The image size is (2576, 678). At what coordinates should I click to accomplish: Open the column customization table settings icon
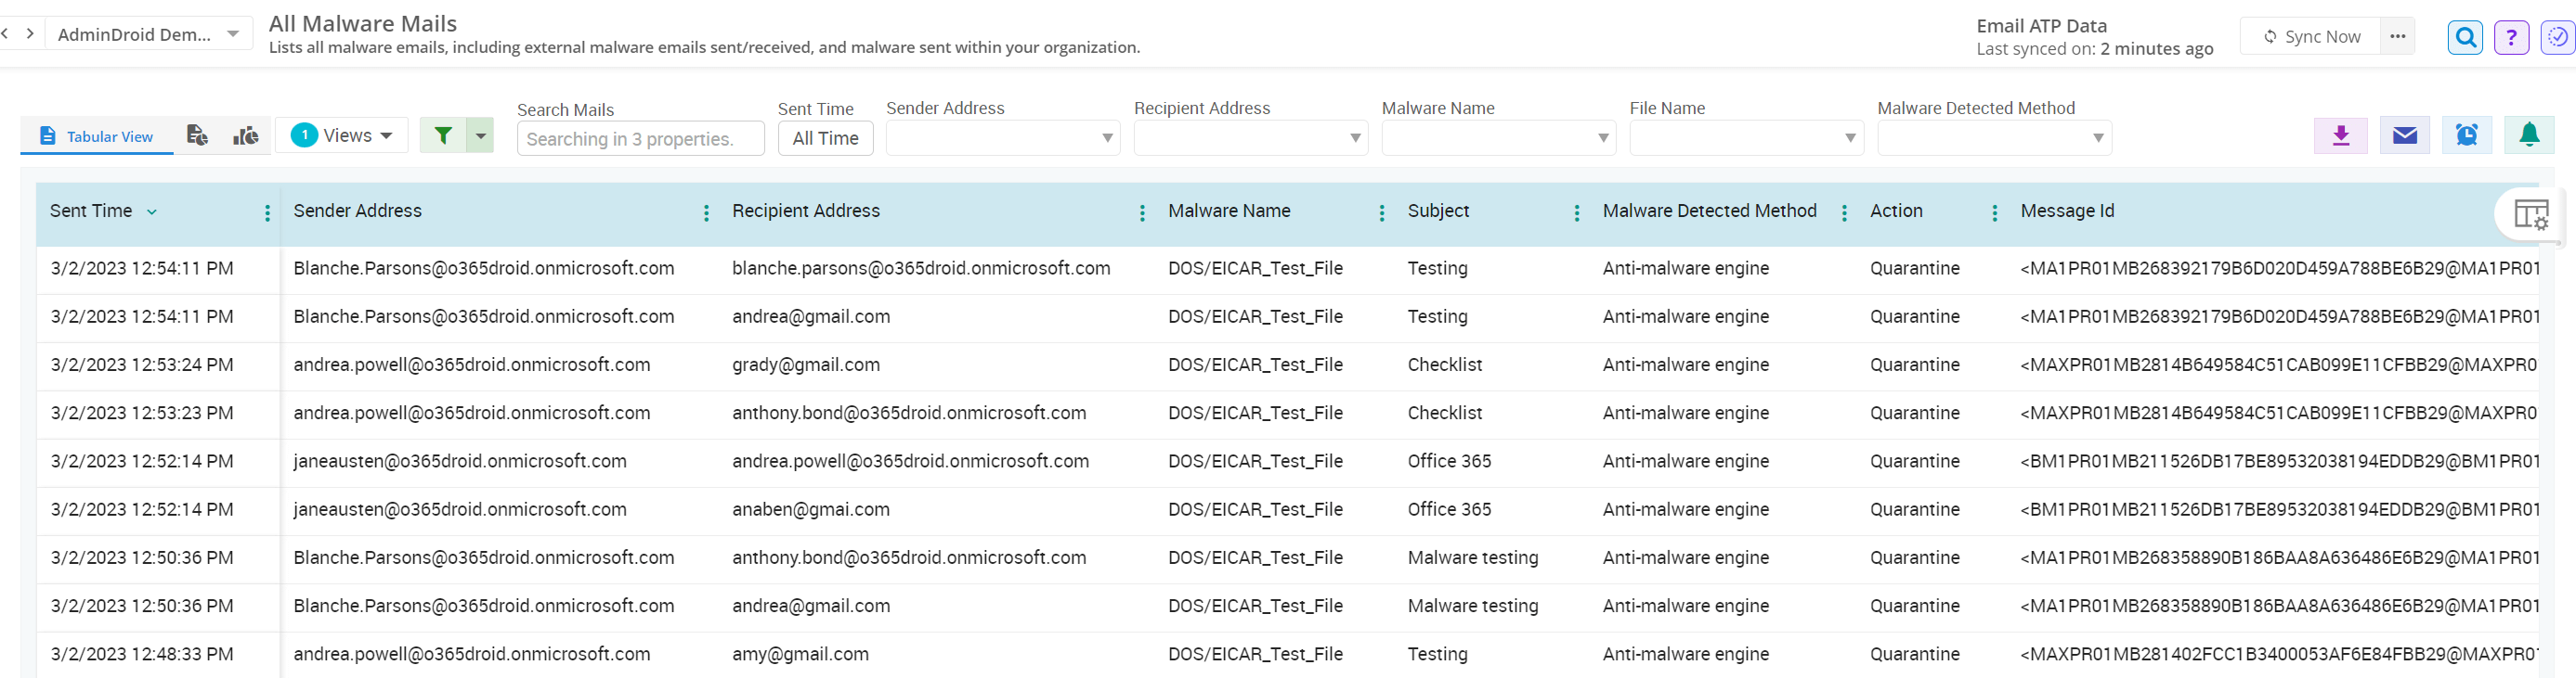coord(2531,213)
